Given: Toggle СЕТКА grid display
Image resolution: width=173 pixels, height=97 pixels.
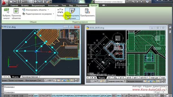Looking at the screenshot, I should (42, 96).
